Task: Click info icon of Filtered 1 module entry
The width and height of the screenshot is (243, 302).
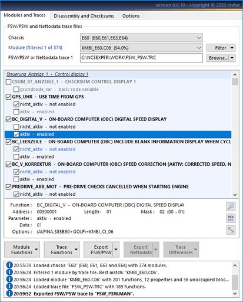Action: [9, 273]
